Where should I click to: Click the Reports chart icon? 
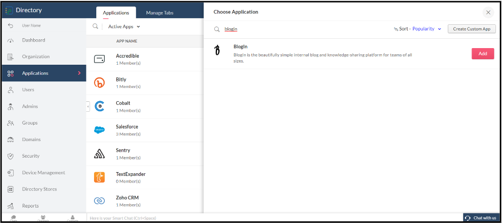(11, 206)
